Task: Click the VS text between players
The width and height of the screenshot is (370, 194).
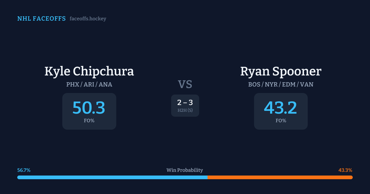Action: pos(185,84)
